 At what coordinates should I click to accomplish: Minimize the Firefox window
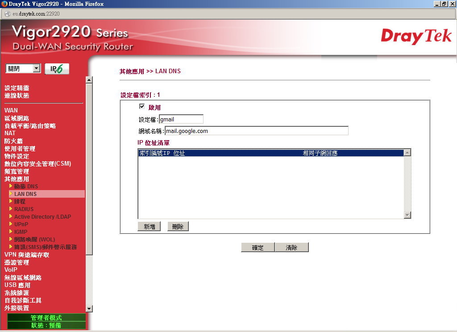[x=437, y=4]
